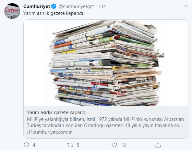Open the newspaper stack preview image
Screen dimensions: 192x150
coord(106,63)
